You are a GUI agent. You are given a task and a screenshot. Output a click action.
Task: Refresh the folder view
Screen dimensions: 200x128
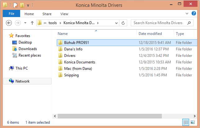[123, 23]
